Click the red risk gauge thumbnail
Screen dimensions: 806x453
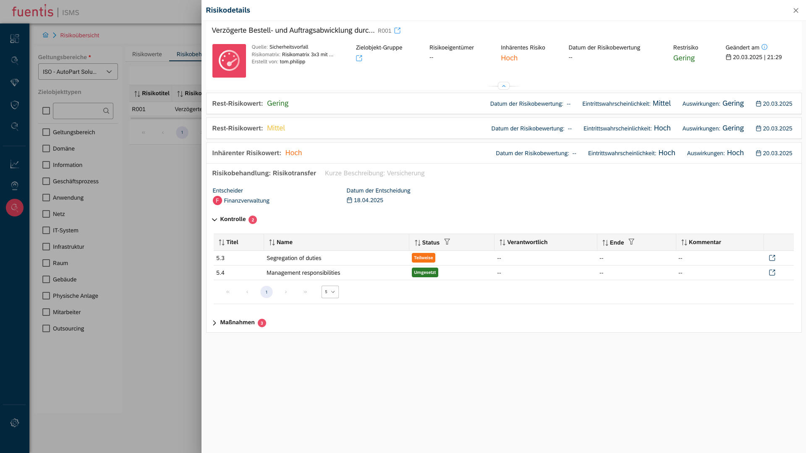229,61
